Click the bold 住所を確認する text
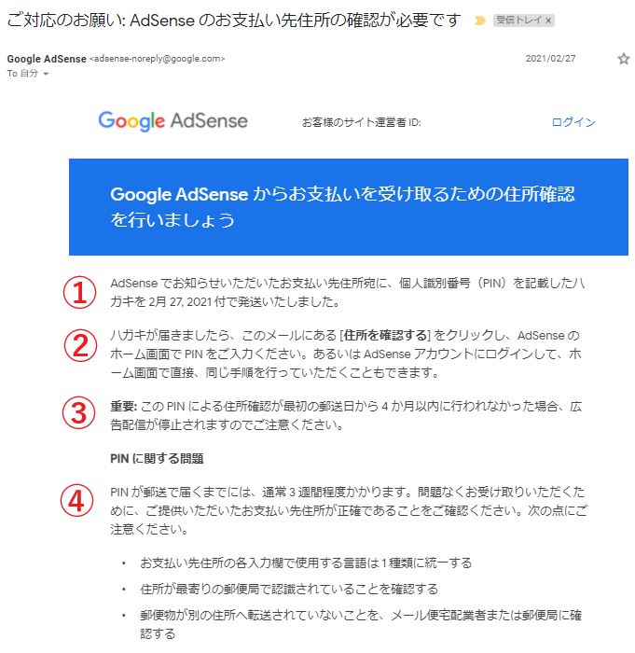This screenshot has height=653, width=635. (x=385, y=335)
